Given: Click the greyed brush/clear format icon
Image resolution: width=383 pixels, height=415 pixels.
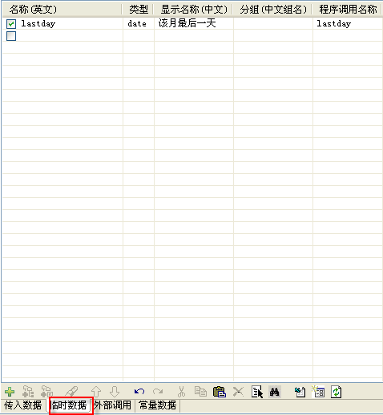Looking at the screenshot, I should [x=71, y=392].
